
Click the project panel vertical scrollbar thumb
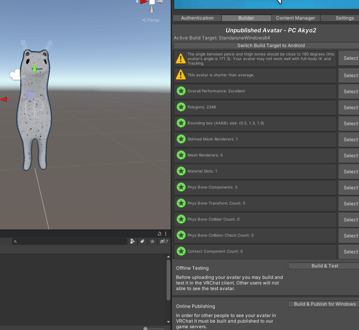(168, 280)
